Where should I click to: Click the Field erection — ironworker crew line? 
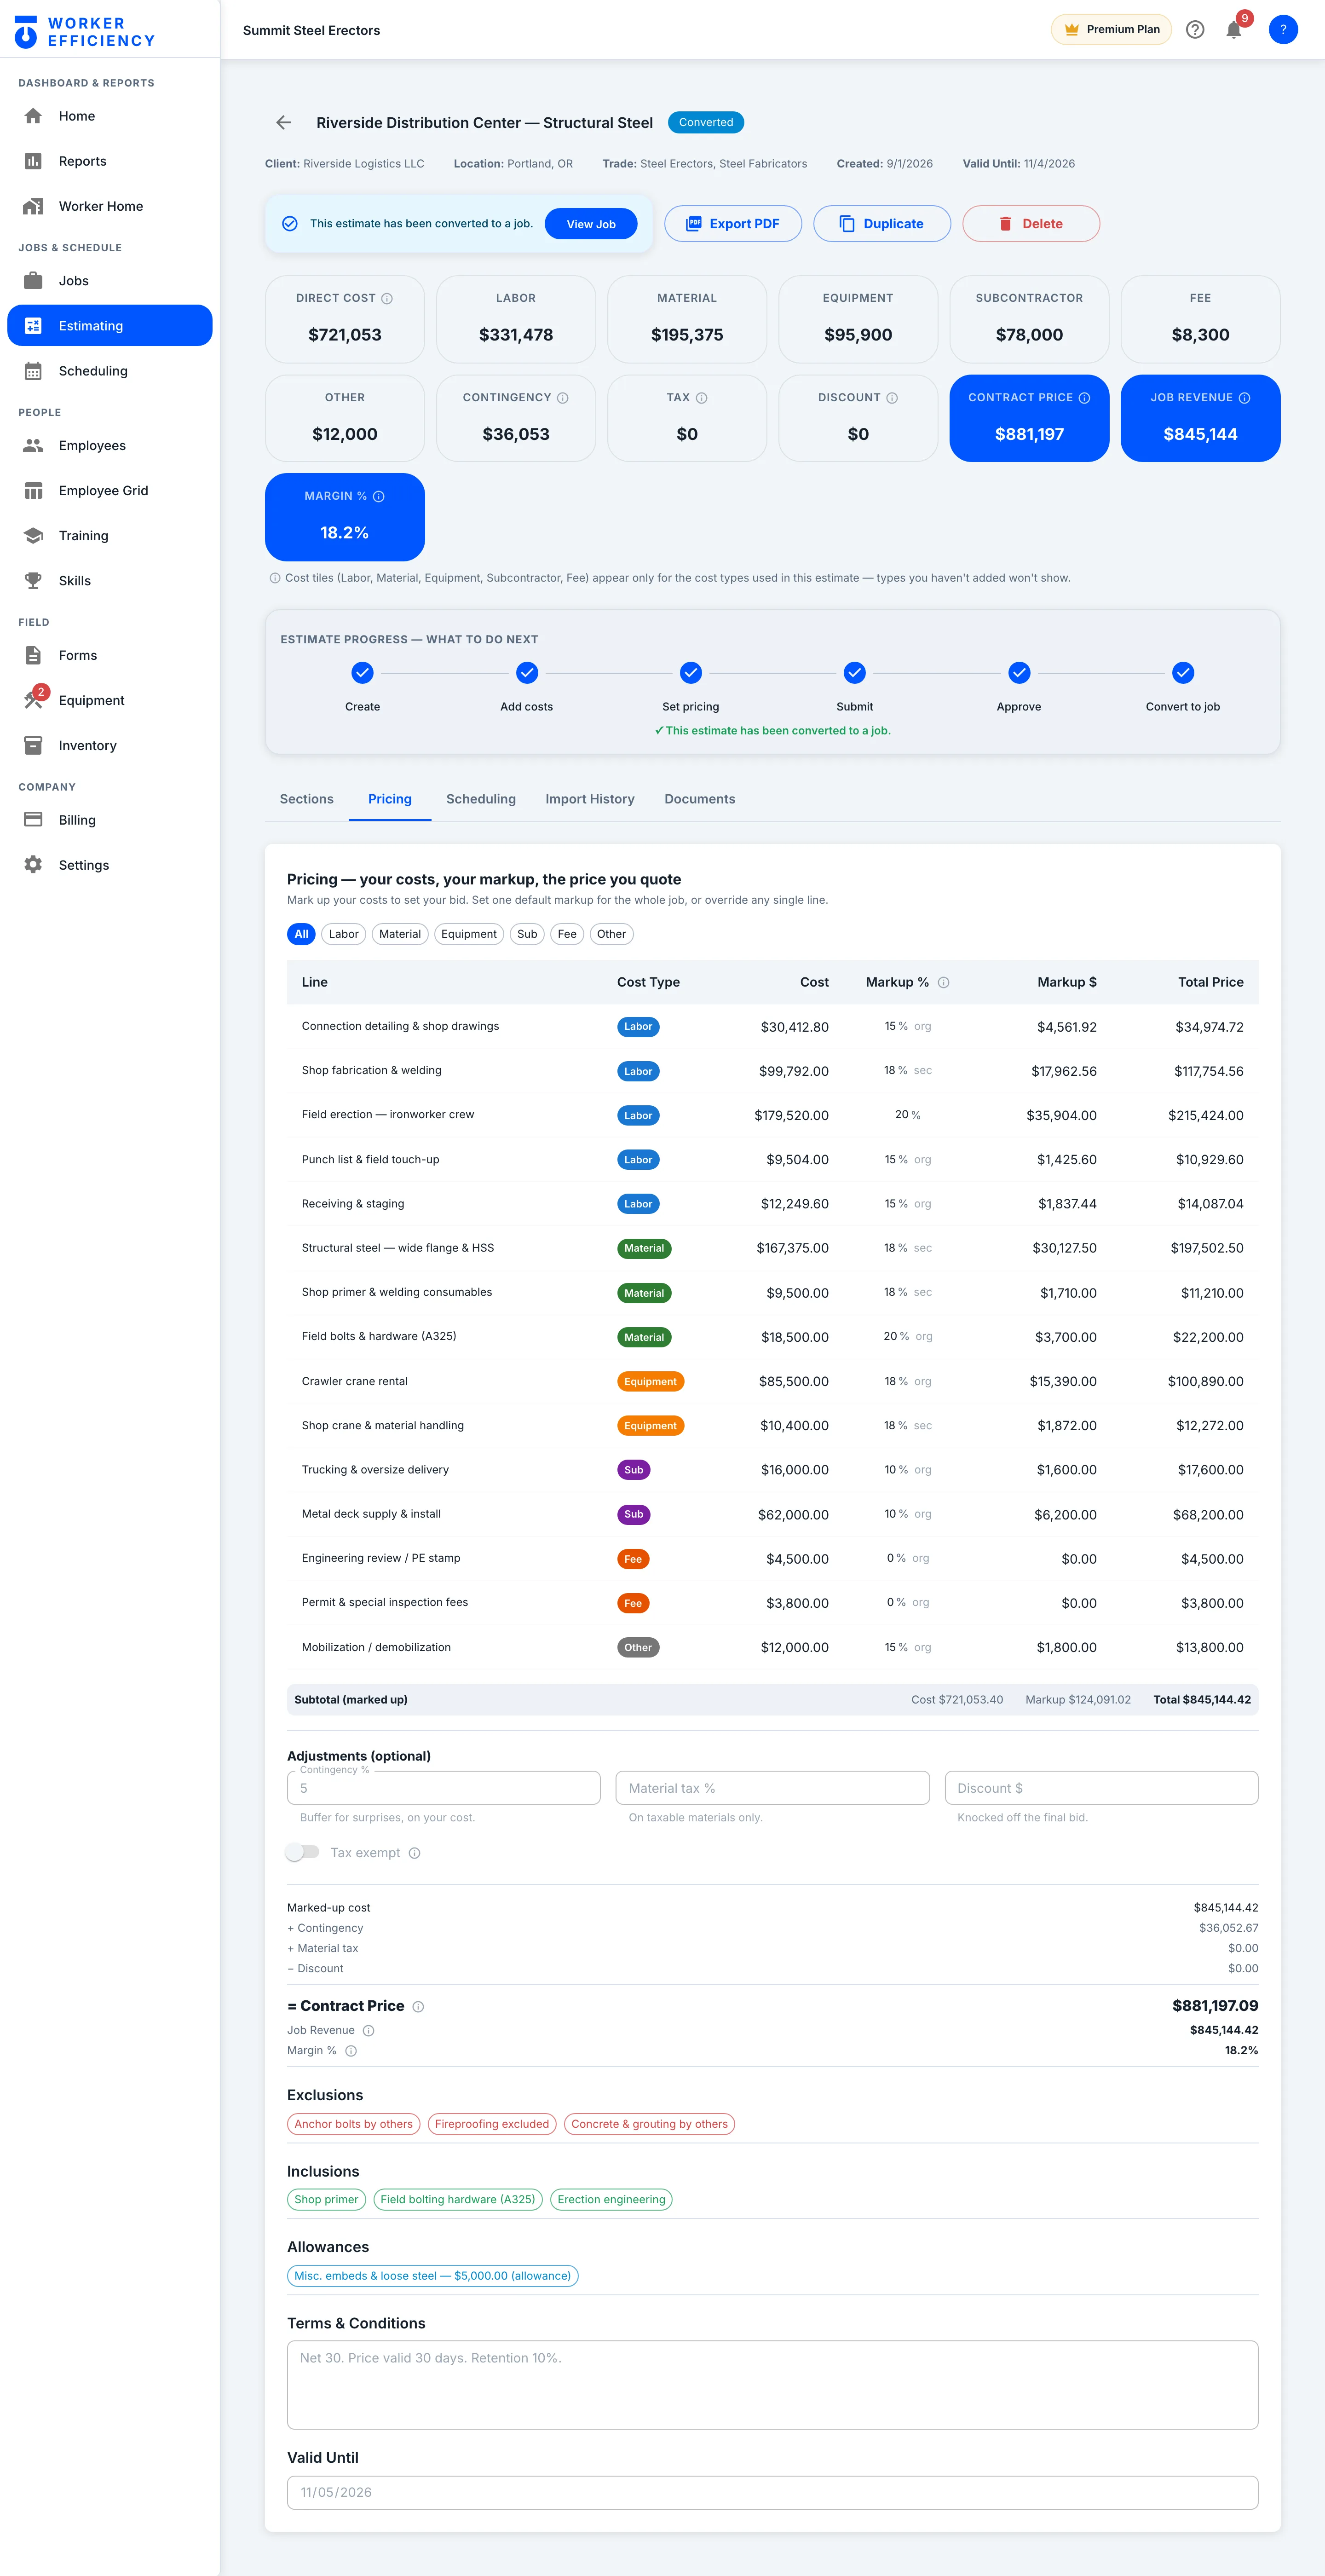point(773,1115)
